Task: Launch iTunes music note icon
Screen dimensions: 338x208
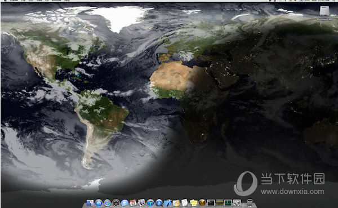Action: 150,203
